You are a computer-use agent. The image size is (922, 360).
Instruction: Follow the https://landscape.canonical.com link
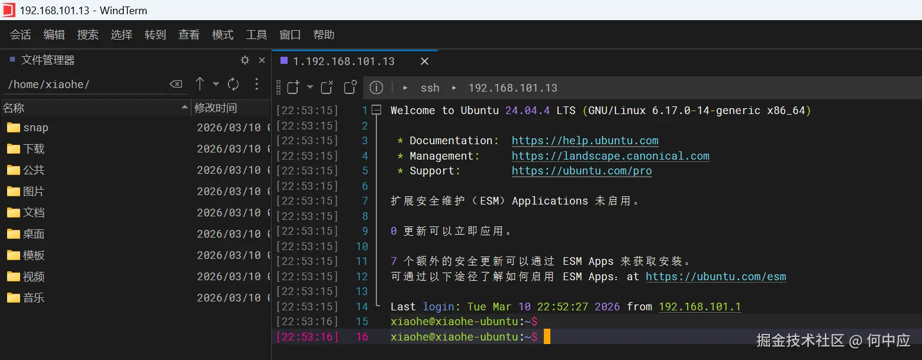[x=610, y=156]
